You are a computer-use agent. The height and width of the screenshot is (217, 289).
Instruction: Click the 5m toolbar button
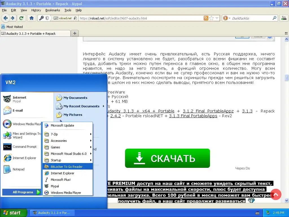[x=284, y=18]
